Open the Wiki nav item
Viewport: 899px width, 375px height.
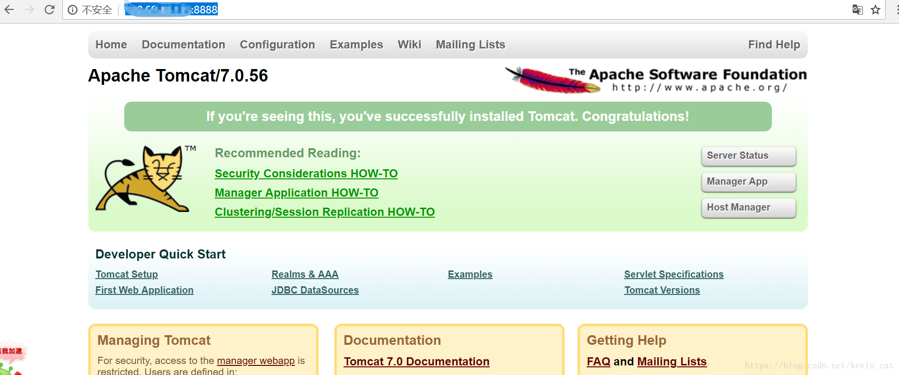pos(409,45)
